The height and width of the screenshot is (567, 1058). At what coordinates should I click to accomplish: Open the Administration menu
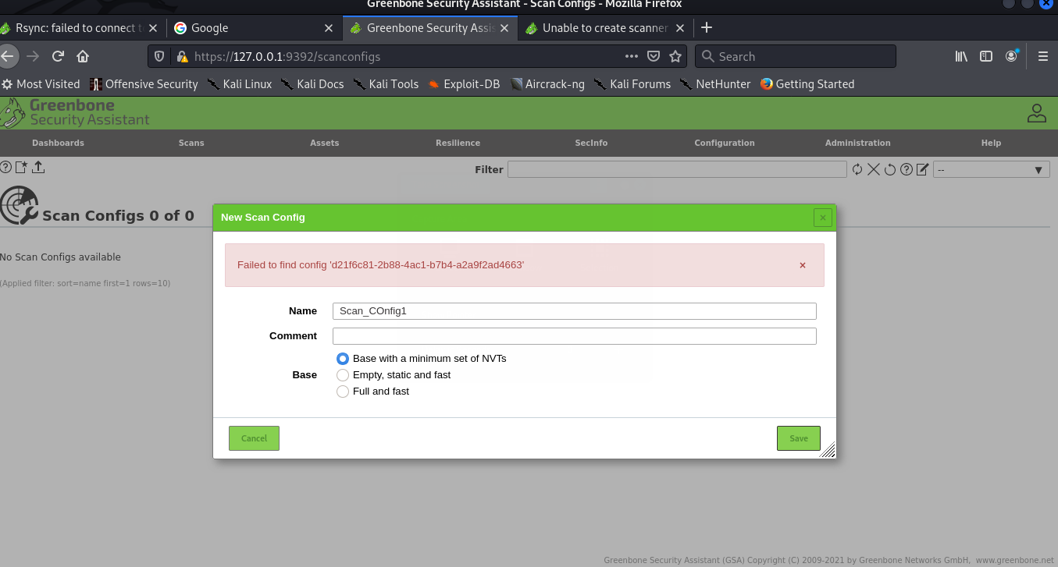(858, 143)
